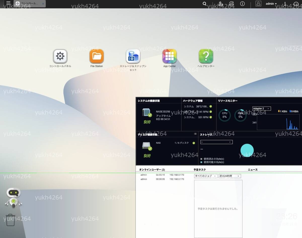The height and width of the screenshot is (238, 302).
Task: Expand the admin user dropdown
Action: click(x=271, y=4)
